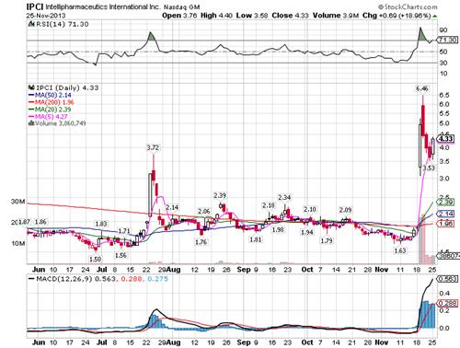
Task: Click the green up-arrow beside Chg percent
Action: coord(435,16)
